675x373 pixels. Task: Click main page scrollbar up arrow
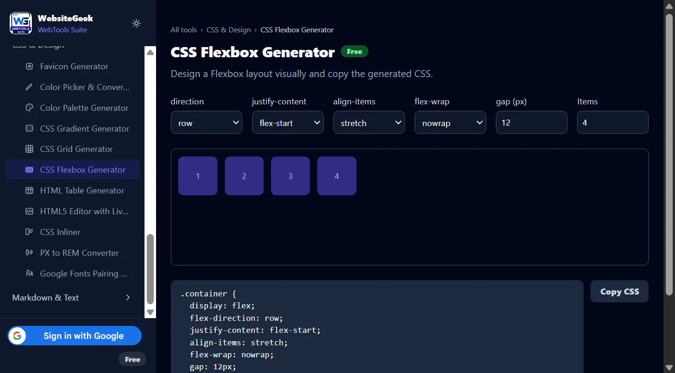click(669, 6)
